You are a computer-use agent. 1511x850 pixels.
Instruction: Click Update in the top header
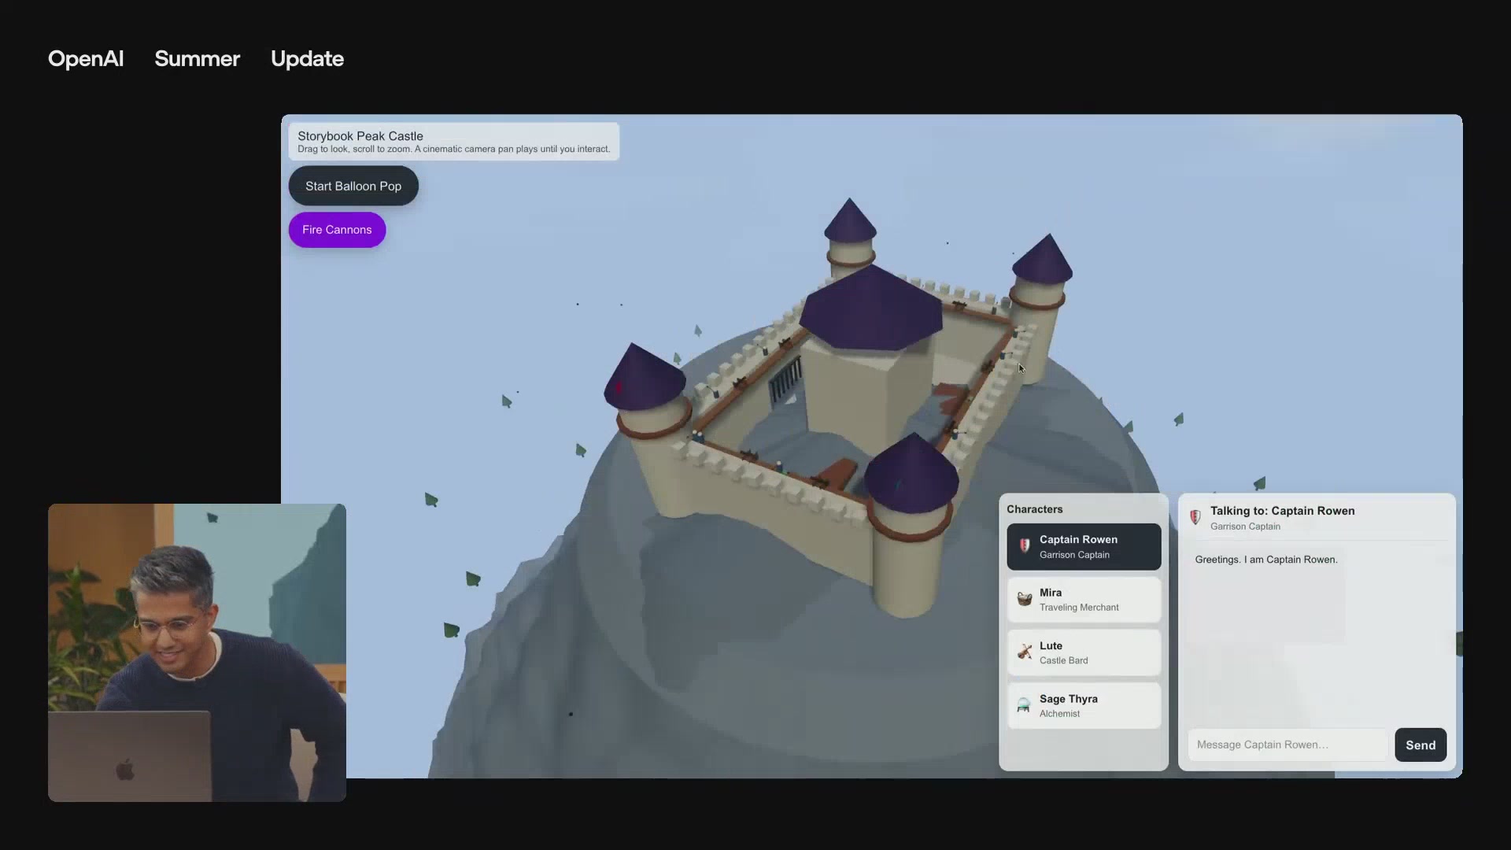(x=307, y=59)
